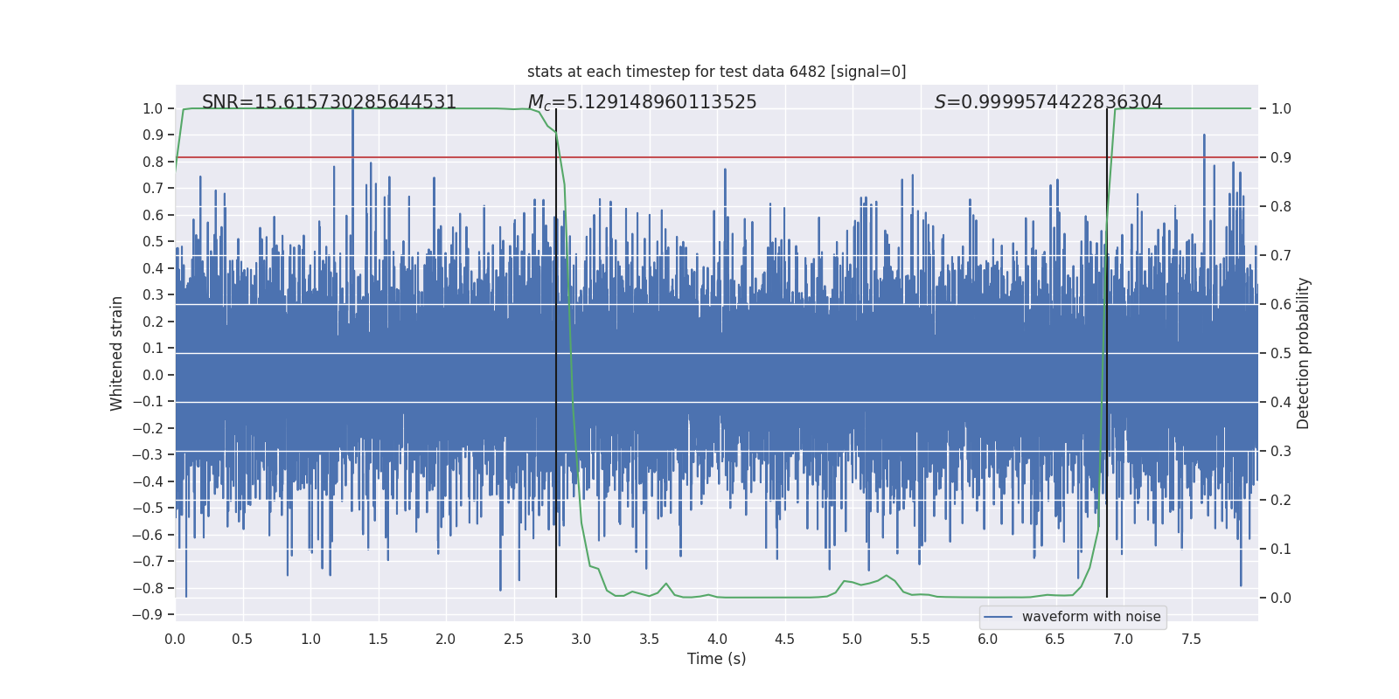Click the Whitened strain tick label −0.2
This screenshot has width=1399, height=699.
(x=148, y=428)
